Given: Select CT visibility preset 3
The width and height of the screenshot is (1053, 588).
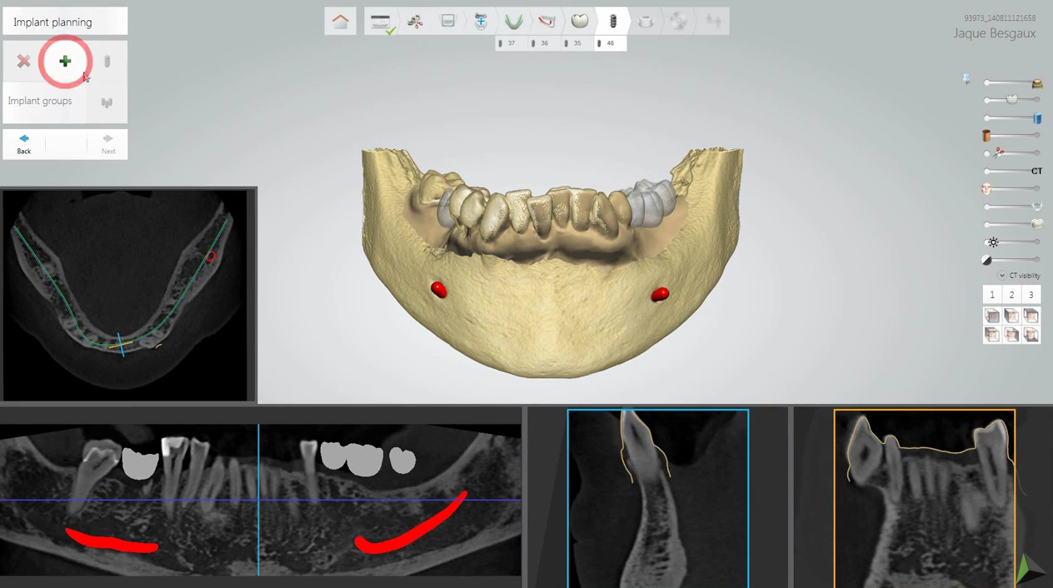Looking at the screenshot, I should coord(1031,295).
